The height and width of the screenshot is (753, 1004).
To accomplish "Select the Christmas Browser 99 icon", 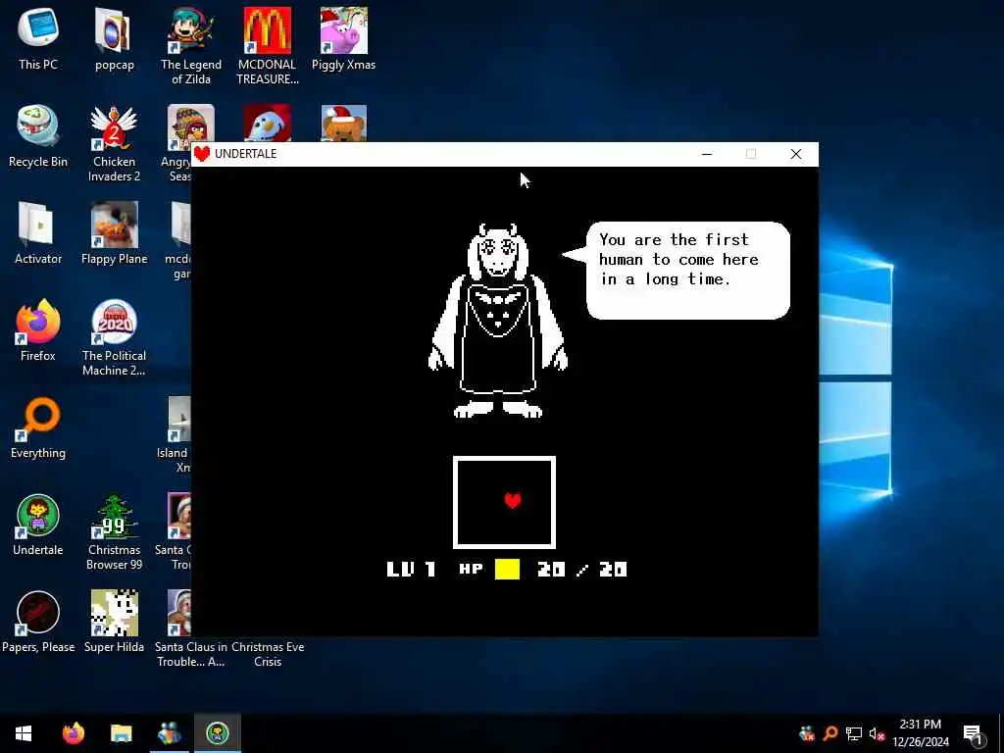I will pyautogui.click(x=114, y=532).
